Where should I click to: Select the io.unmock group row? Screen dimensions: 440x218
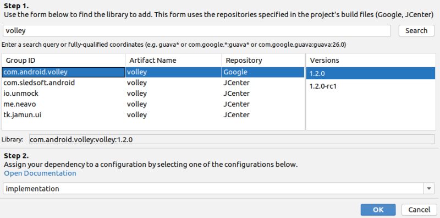click(153, 94)
